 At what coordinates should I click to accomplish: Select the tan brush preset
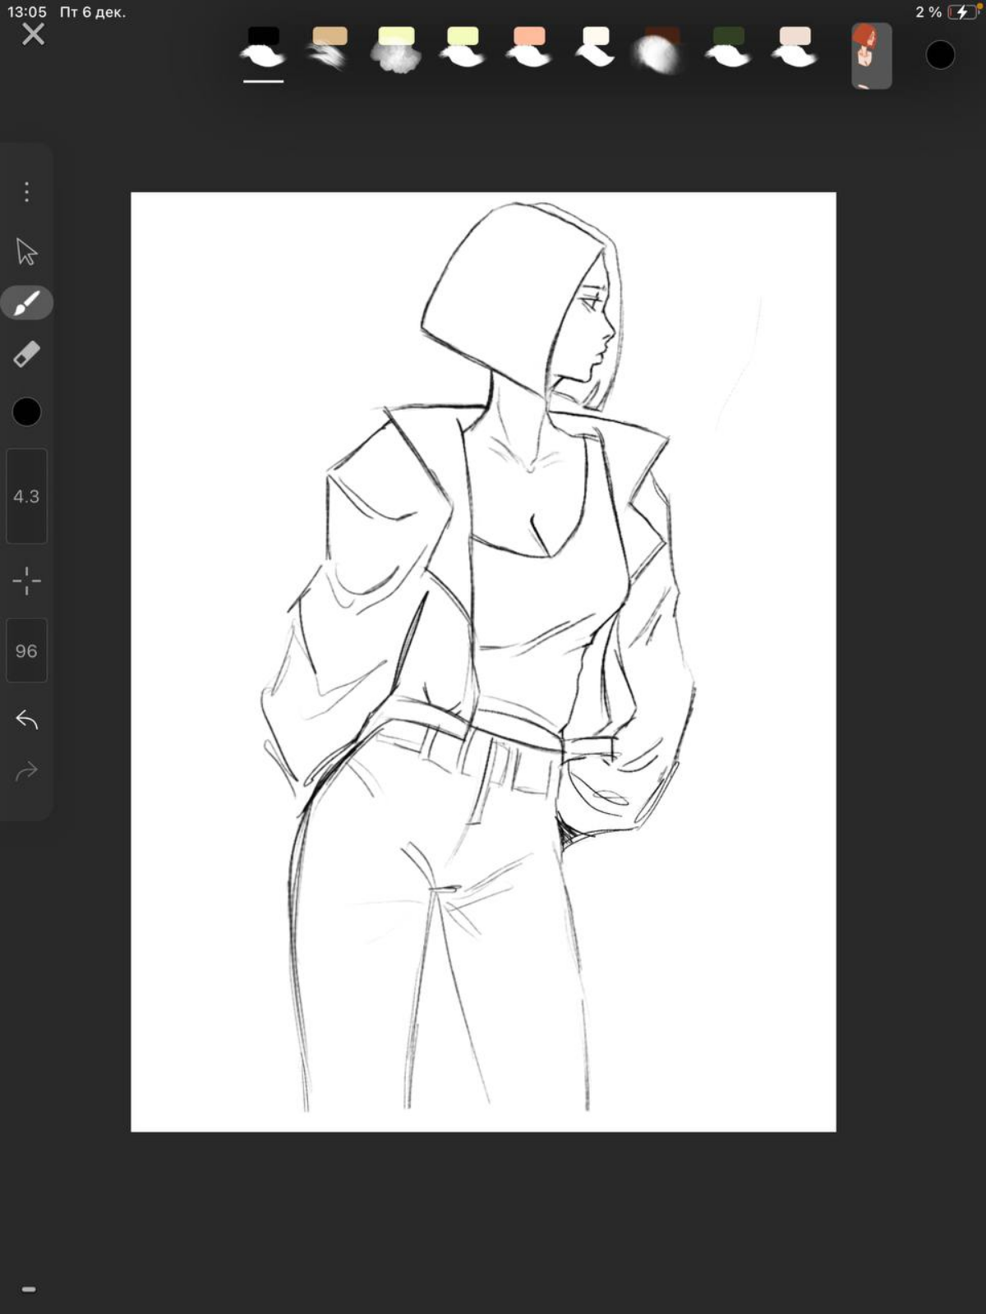coord(329,48)
